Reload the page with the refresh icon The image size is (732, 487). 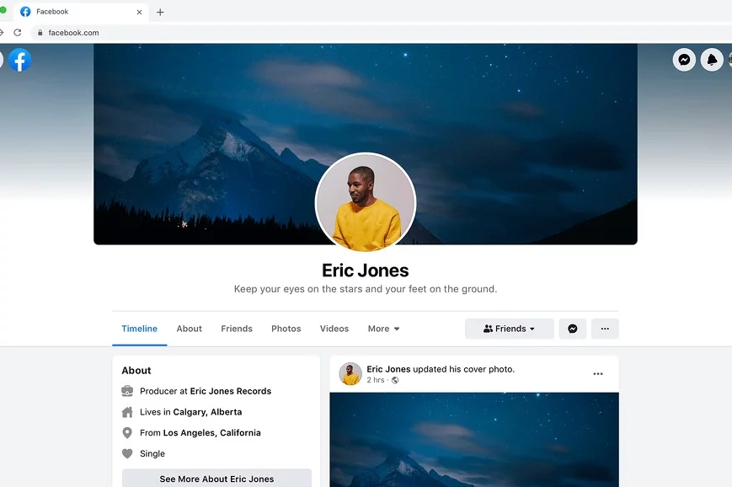pos(18,33)
